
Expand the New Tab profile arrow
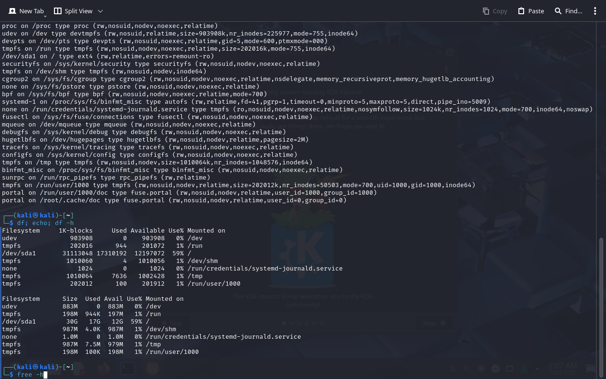pyautogui.click(x=45, y=16)
